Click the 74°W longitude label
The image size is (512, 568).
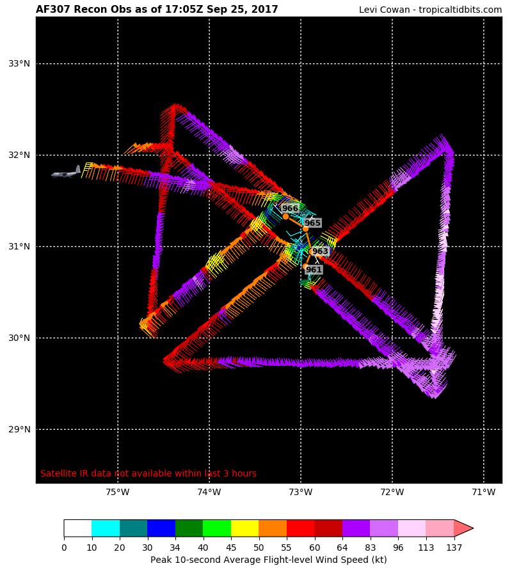coord(209,493)
